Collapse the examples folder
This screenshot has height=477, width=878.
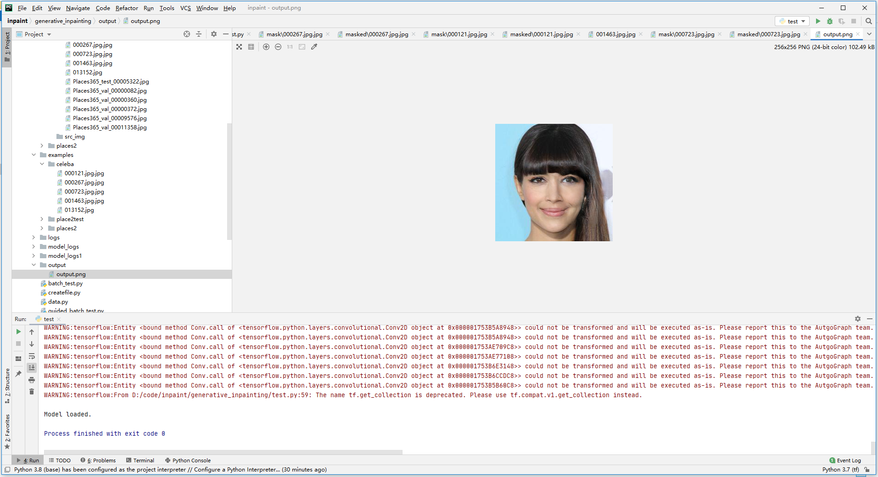coord(34,155)
